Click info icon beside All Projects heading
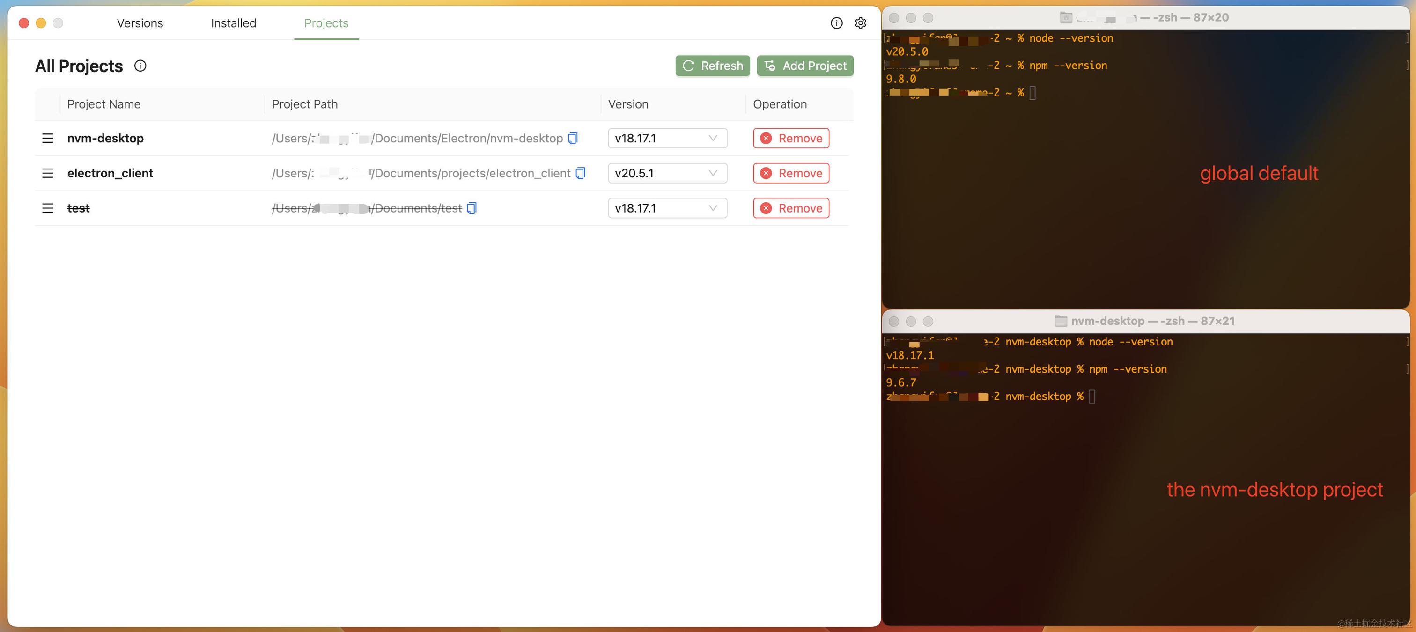1416x632 pixels. (x=140, y=66)
